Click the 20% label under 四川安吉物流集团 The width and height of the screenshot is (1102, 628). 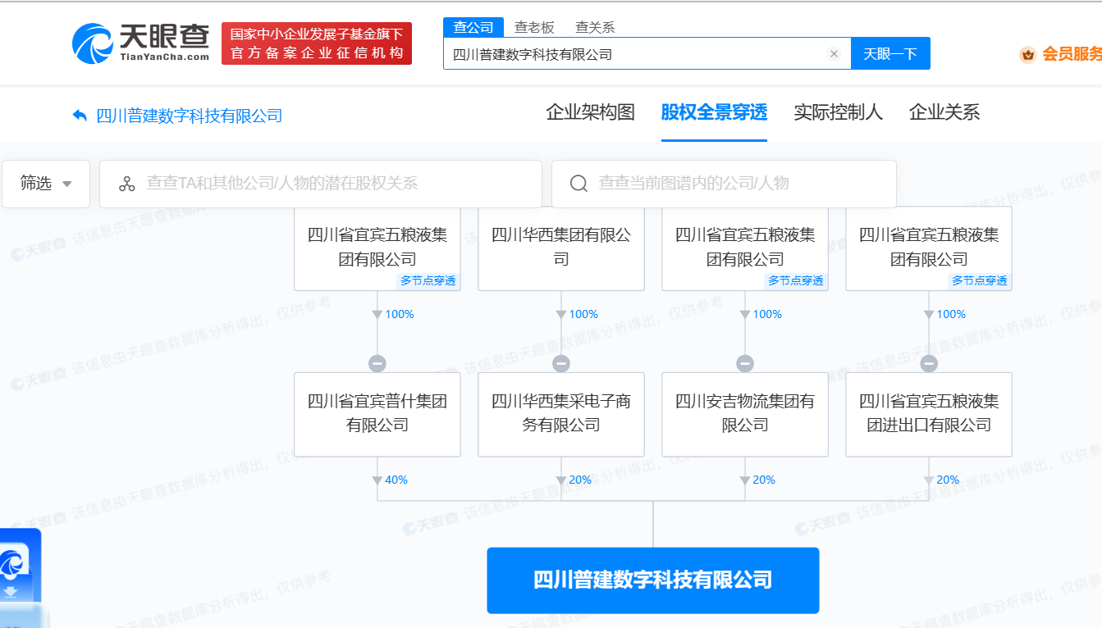coord(764,480)
